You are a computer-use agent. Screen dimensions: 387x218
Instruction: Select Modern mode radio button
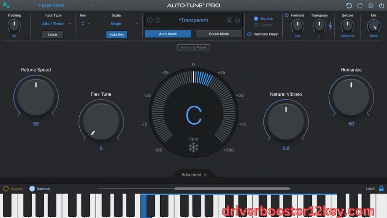tap(256, 19)
